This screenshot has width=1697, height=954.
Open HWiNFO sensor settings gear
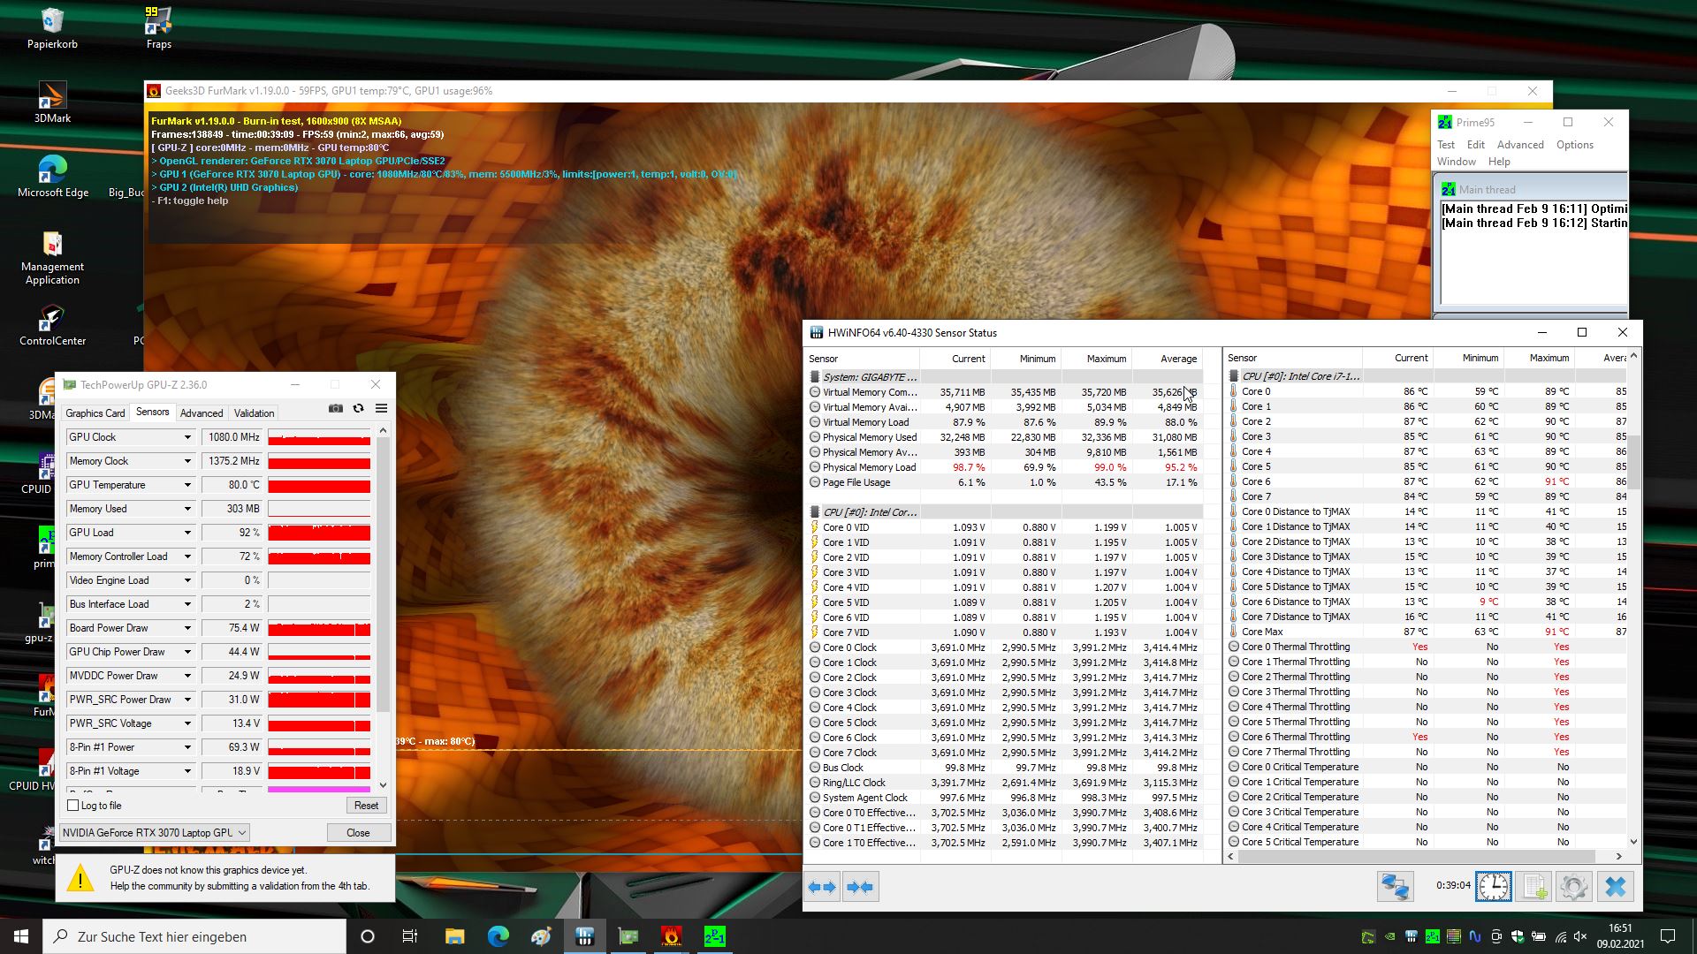(x=1573, y=887)
